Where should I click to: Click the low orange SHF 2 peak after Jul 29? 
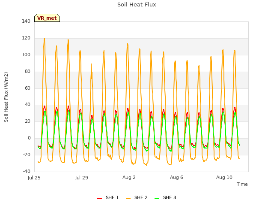(x=91, y=64)
